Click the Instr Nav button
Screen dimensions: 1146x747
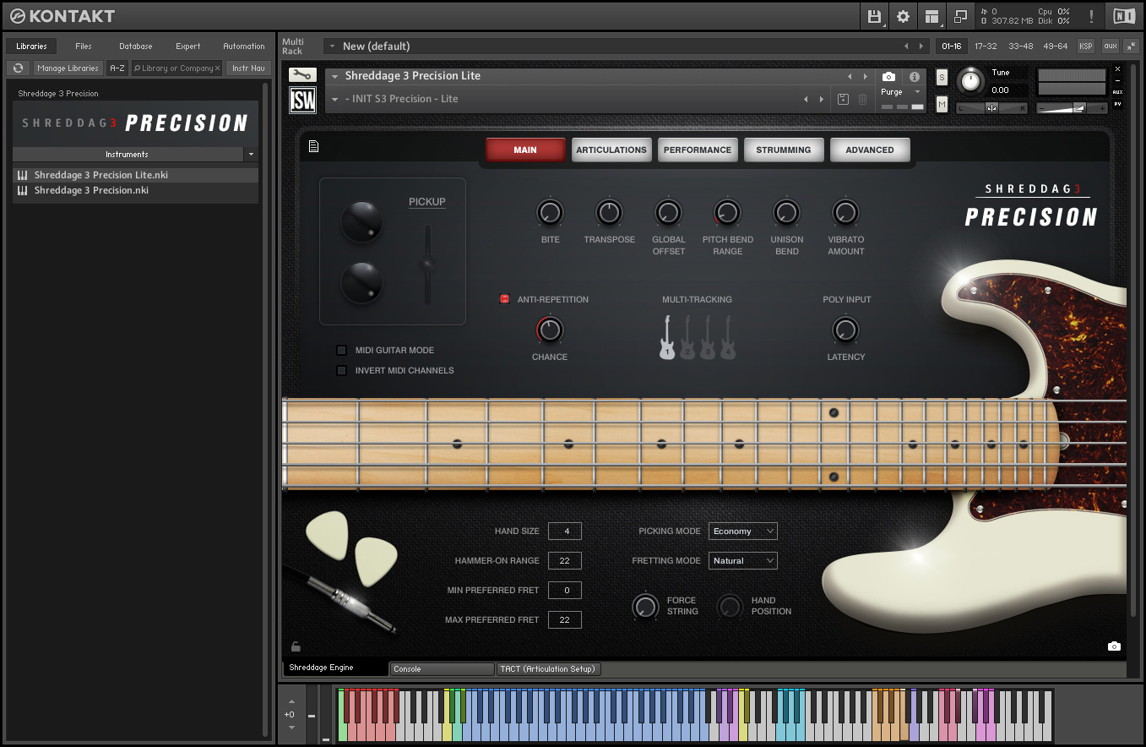[248, 68]
